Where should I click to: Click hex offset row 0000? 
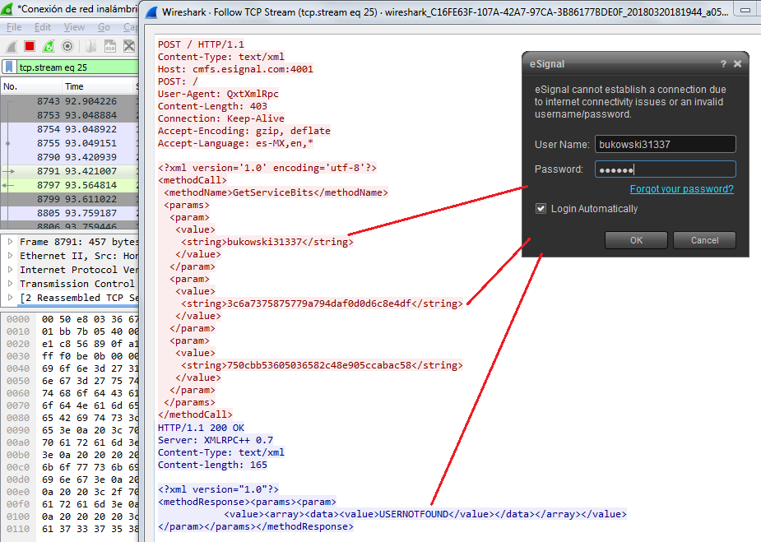tap(70, 319)
